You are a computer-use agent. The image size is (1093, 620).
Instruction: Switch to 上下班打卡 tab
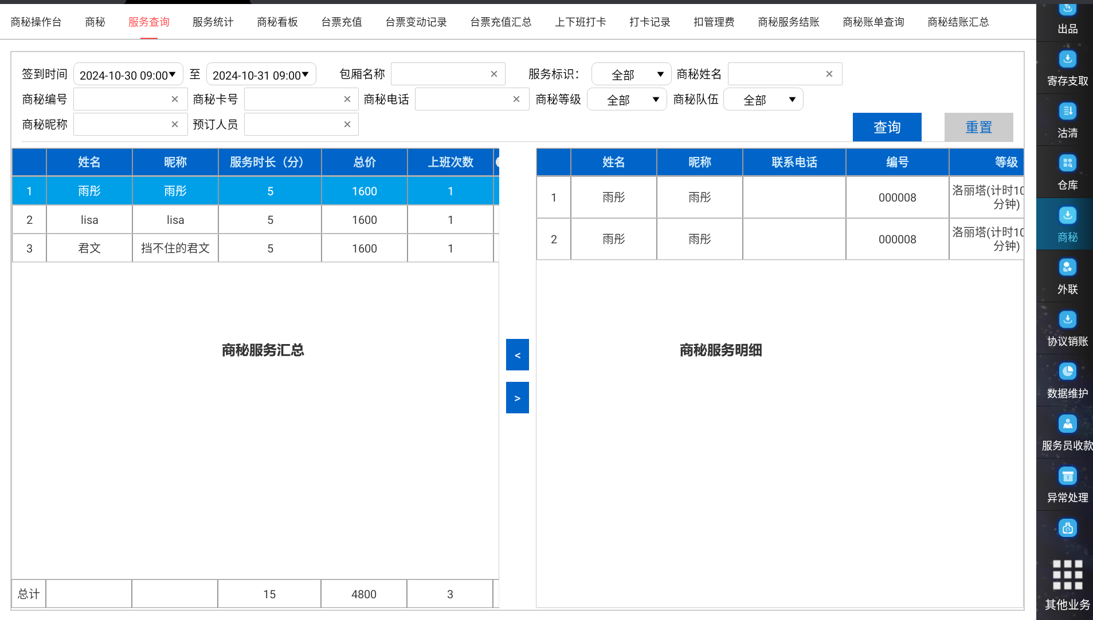pyautogui.click(x=581, y=22)
